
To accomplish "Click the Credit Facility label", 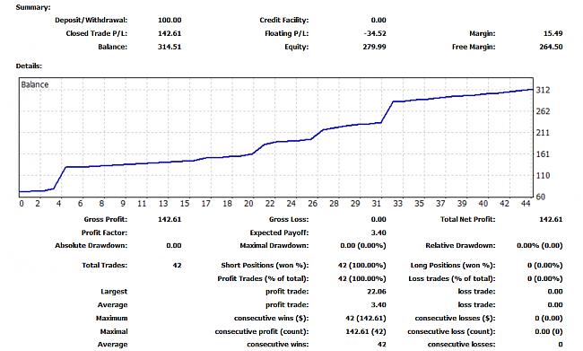I will (x=284, y=20).
